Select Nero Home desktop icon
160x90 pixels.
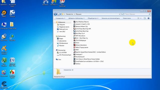(4, 37)
